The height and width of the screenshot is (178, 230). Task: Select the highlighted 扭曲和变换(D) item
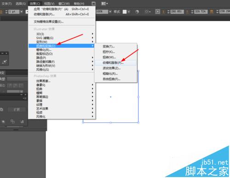click(61, 46)
